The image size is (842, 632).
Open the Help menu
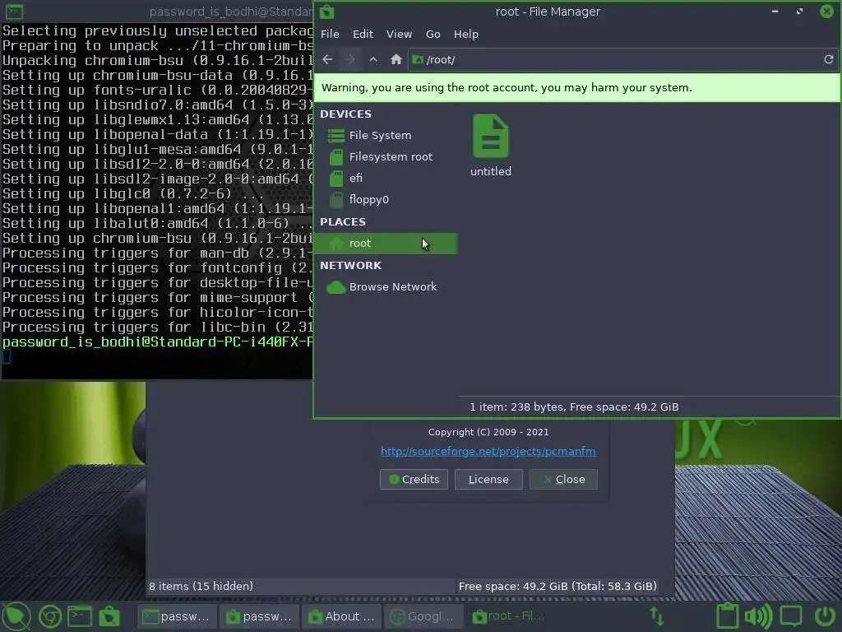465,34
